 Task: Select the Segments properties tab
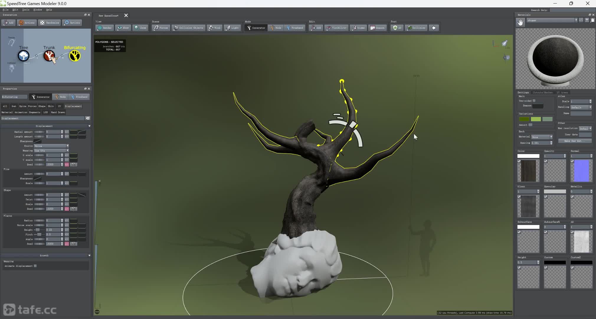pos(35,112)
